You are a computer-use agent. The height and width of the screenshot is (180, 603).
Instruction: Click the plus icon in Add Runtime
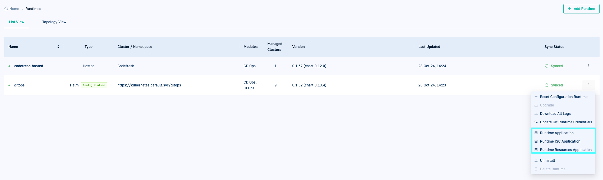(570, 9)
